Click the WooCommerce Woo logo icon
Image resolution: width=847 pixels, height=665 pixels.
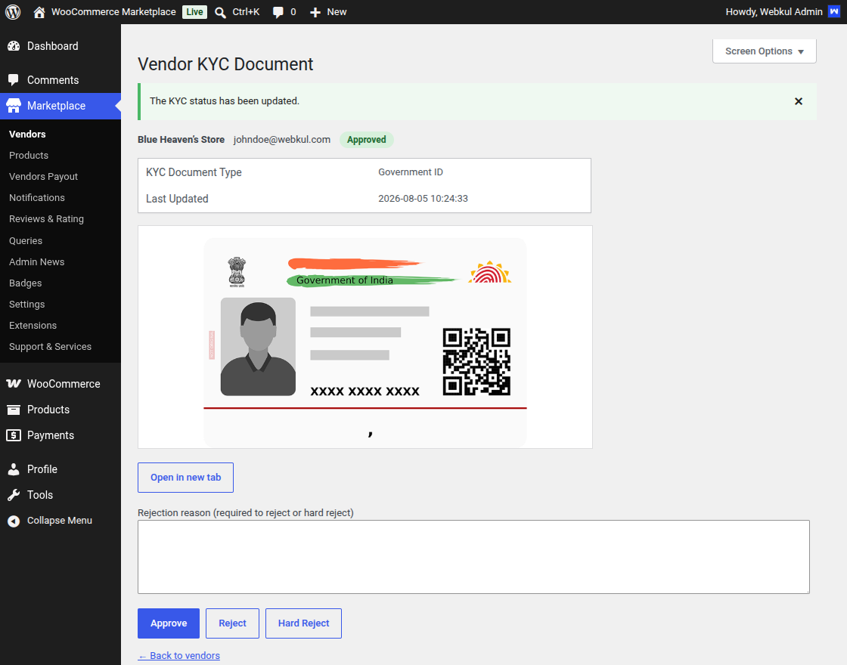coord(14,384)
